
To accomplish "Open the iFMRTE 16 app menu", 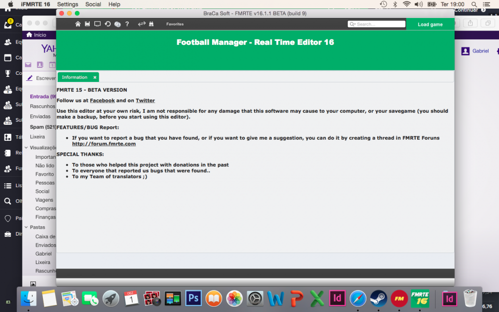I will (x=35, y=4).
